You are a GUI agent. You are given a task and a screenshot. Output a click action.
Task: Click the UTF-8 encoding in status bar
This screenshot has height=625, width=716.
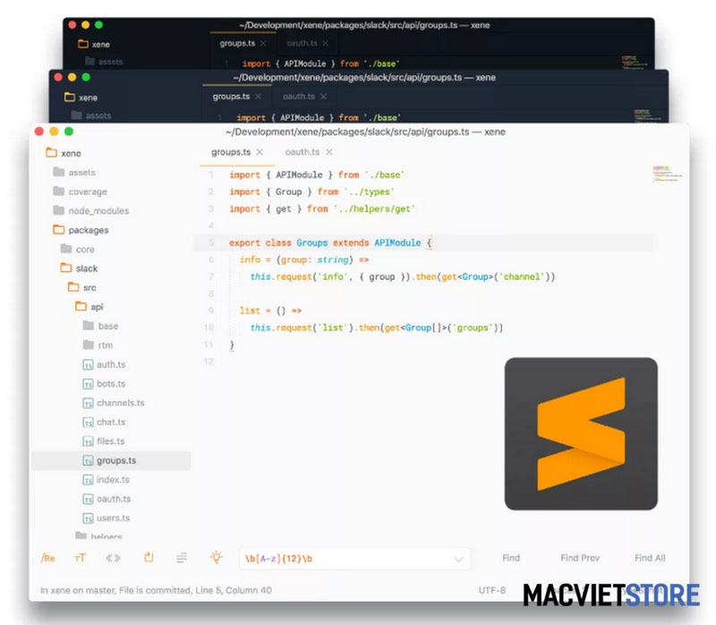[491, 590]
